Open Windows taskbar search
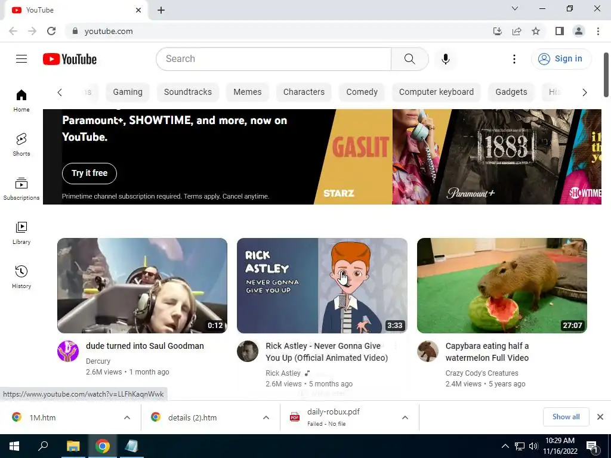Screen dimensions: 611x458 point(43,446)
